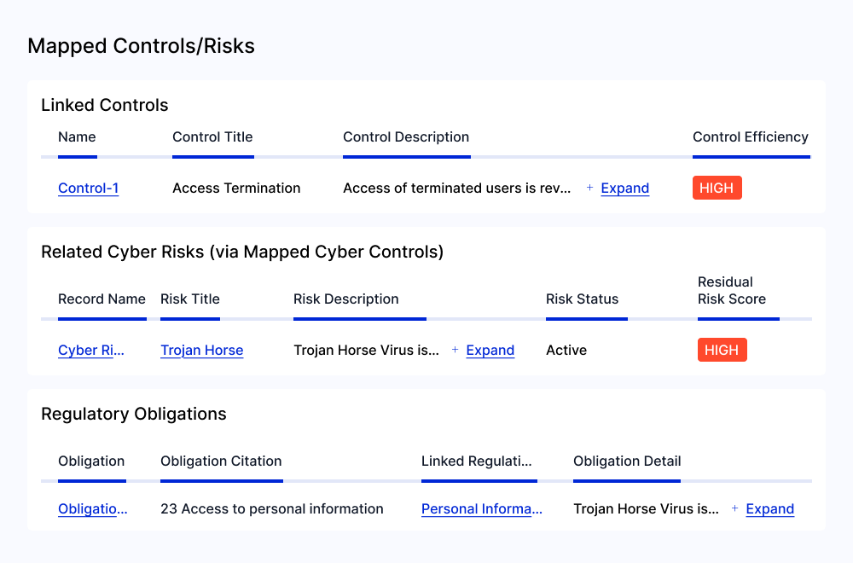
Task: Expand the Trojan Horse Risk Description
Action: click(490, 351)
